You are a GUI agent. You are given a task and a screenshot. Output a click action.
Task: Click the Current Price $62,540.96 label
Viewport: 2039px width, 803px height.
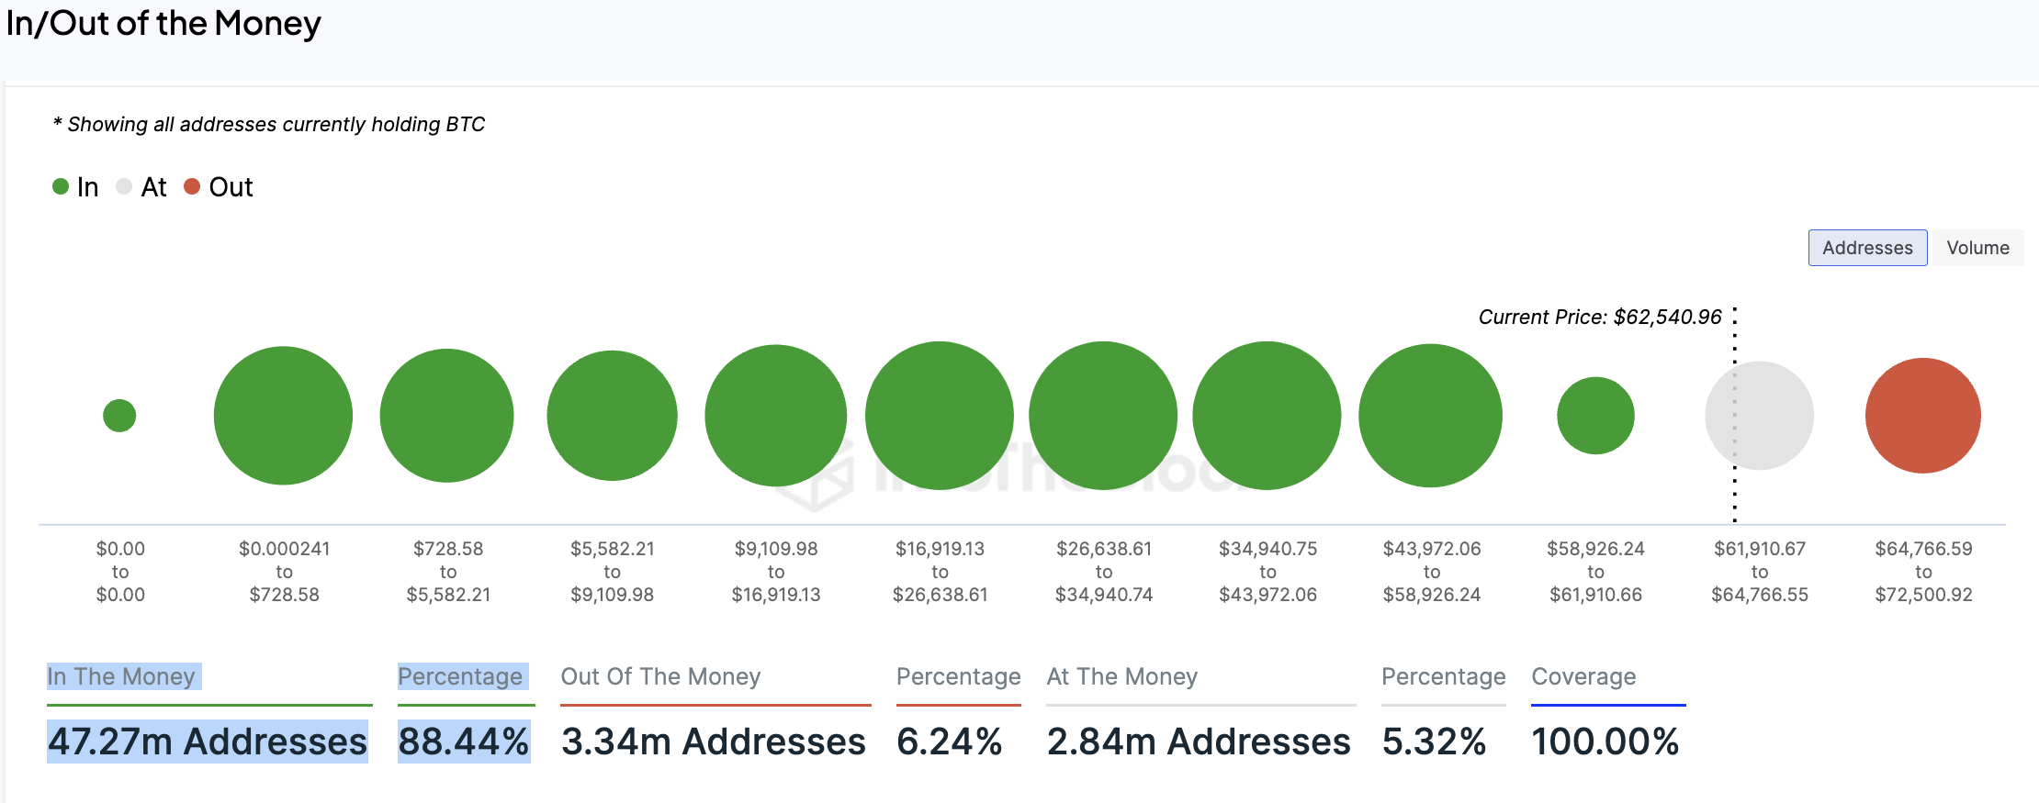[x=1599, y=318]
